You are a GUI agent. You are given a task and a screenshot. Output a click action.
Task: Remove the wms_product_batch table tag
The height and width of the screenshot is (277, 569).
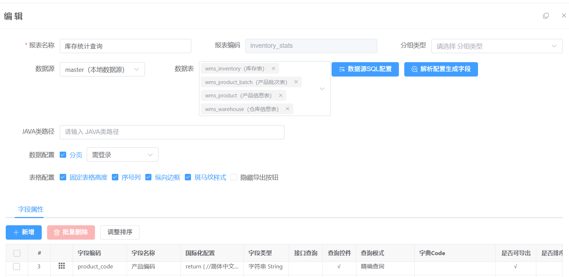(296, 82)
